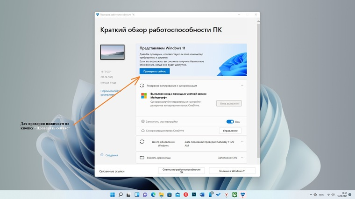Image resolution: width=355 pixels, height=199 pixels.
Task: Expand the 'Емкость хранилища' section
Action: tap(242, 158)
